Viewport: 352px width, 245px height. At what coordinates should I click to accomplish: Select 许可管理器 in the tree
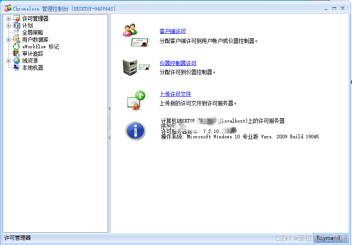click(35, 18)
